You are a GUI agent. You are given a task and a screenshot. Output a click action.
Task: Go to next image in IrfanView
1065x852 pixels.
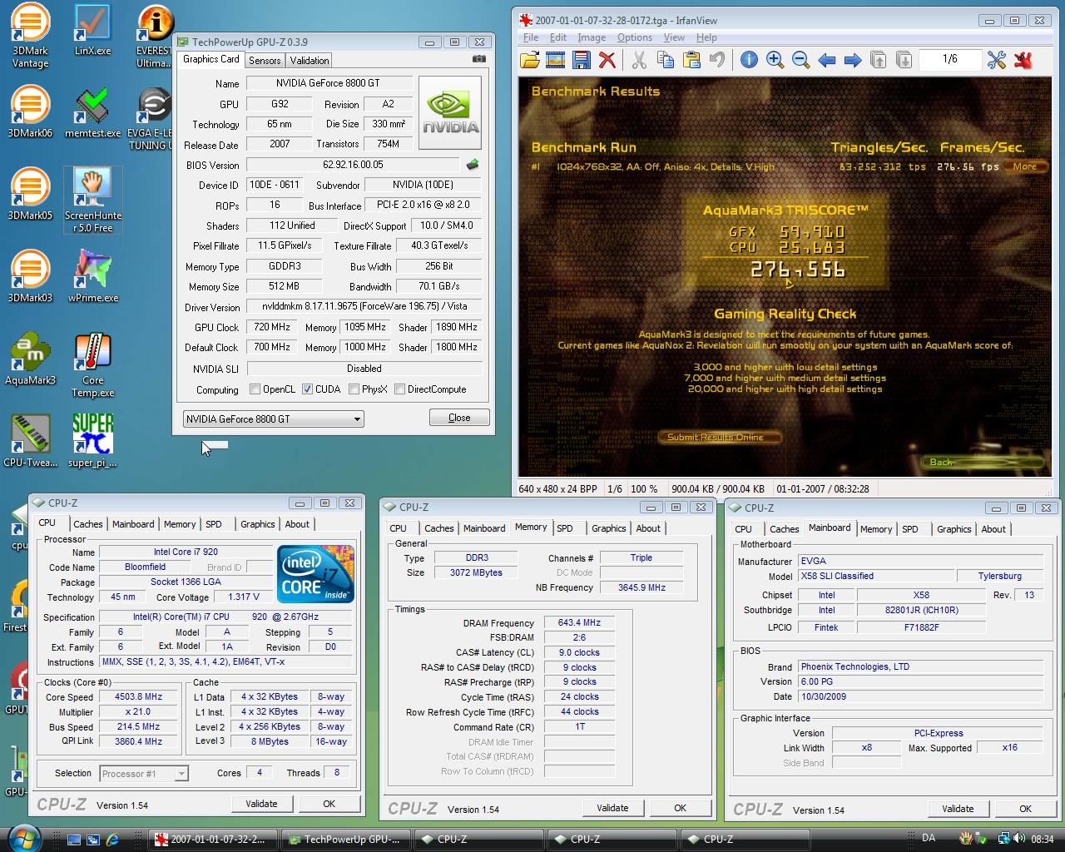(x=852, y=60)
